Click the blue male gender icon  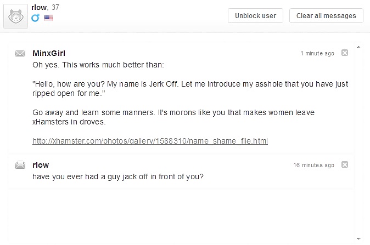(x=35, y=18)
